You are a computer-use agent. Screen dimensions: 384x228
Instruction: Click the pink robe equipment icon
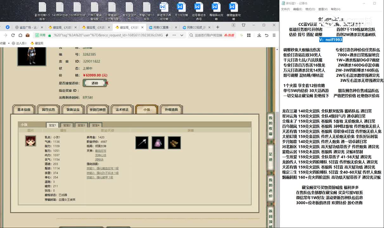coord(158,142)
